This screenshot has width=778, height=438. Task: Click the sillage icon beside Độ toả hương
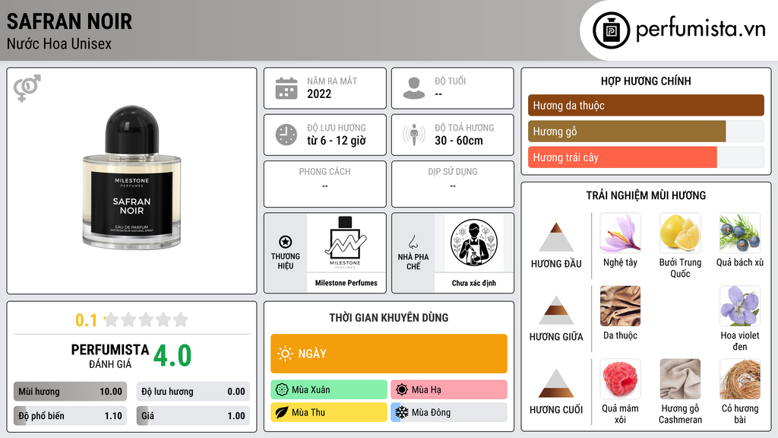click(414, 135)
